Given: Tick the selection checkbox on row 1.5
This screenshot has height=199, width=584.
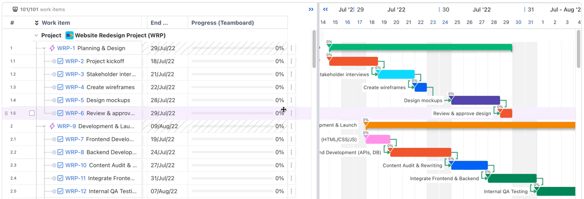Looking at the screenshot, I should 32,113.
